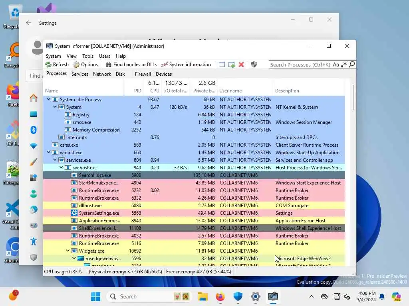Open the Tools menu
Screen dimensions: 409x306
pos(88,56)
